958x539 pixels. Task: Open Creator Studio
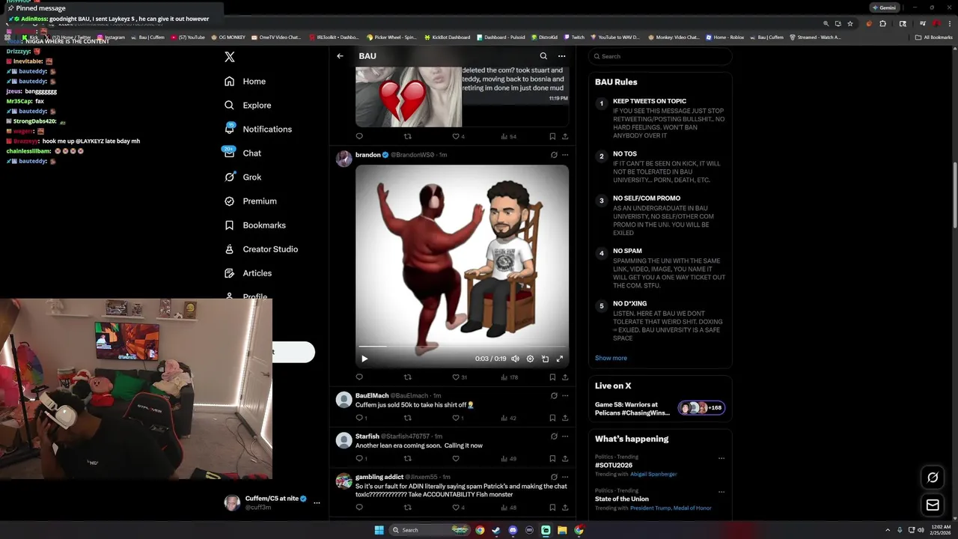260,249
